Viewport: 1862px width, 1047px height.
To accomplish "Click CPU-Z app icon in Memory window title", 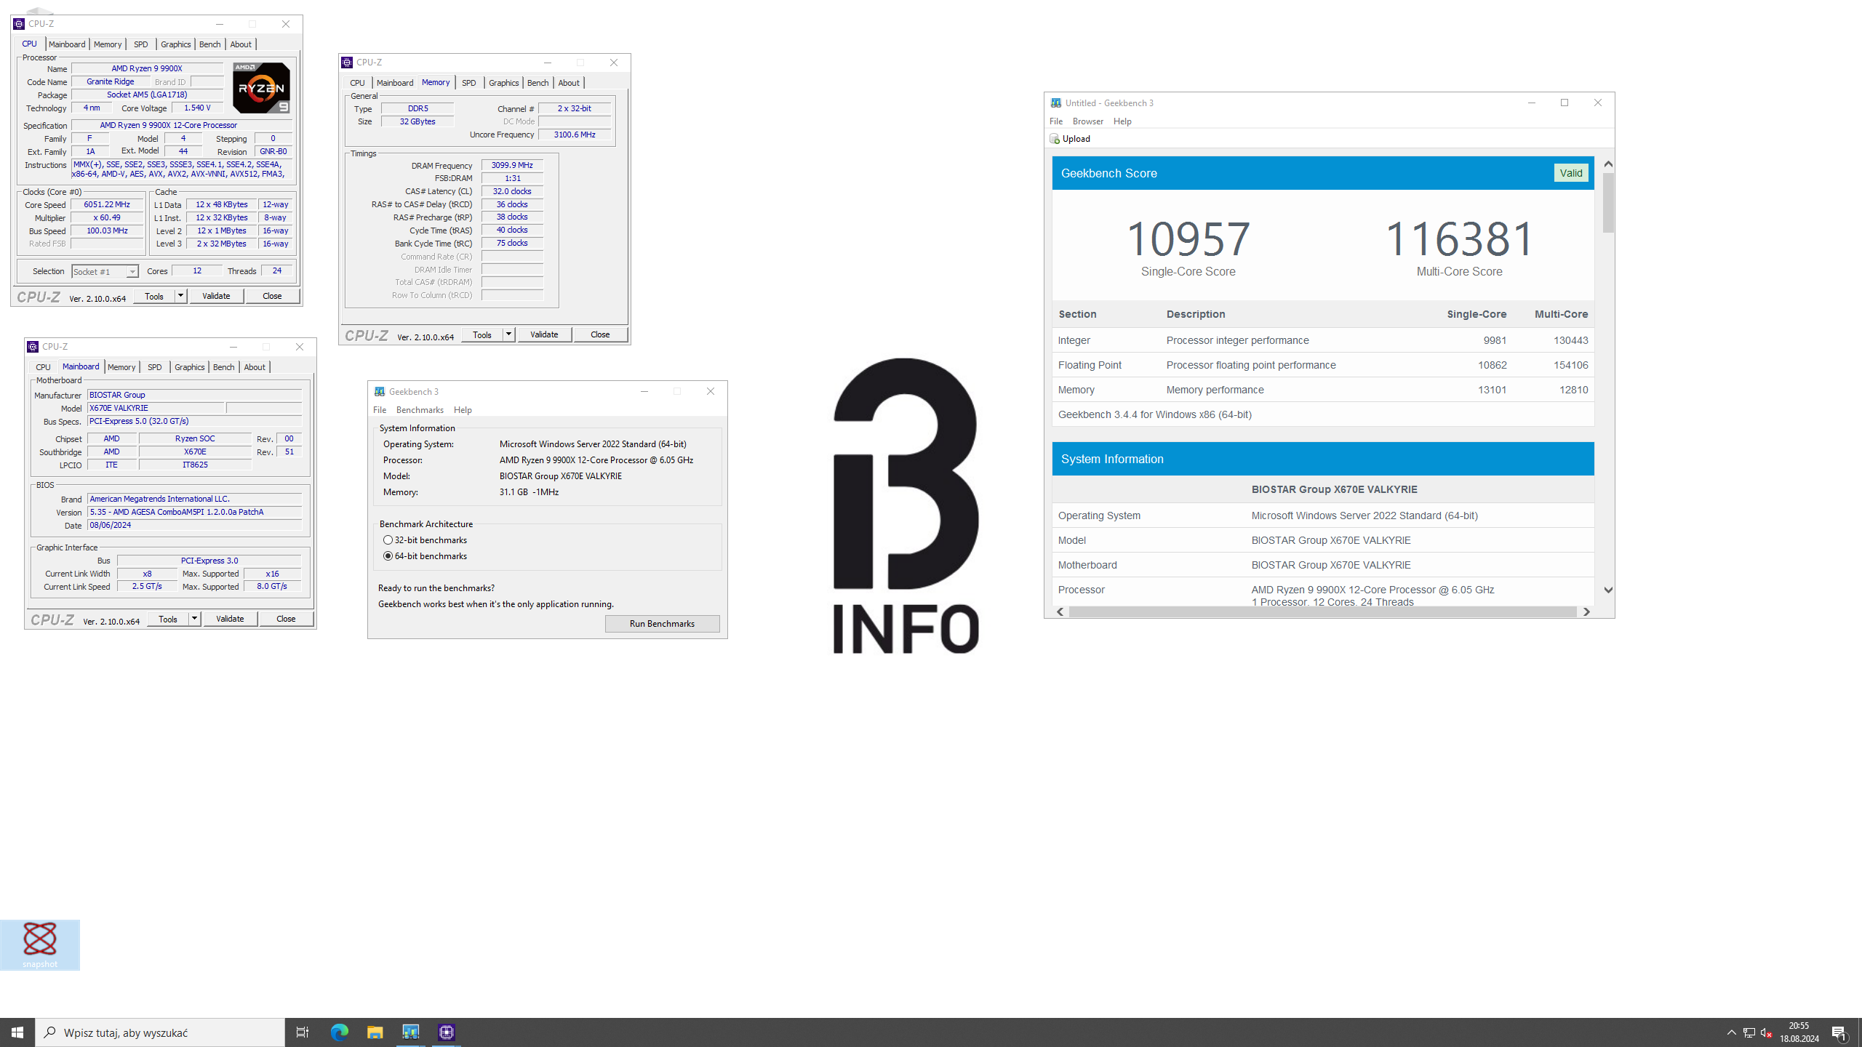I will click(x=348, y=63).
